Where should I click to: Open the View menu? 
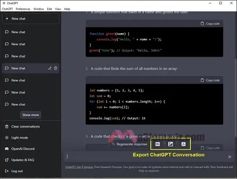[x=58, y=9]
